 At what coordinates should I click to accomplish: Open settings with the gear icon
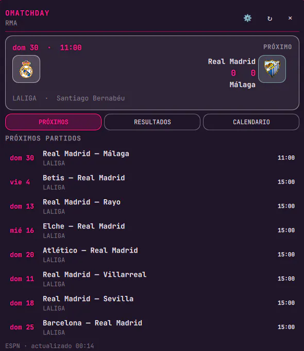point(247,18)
